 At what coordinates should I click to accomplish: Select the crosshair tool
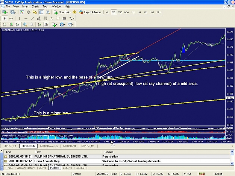(x=11, y=18)
